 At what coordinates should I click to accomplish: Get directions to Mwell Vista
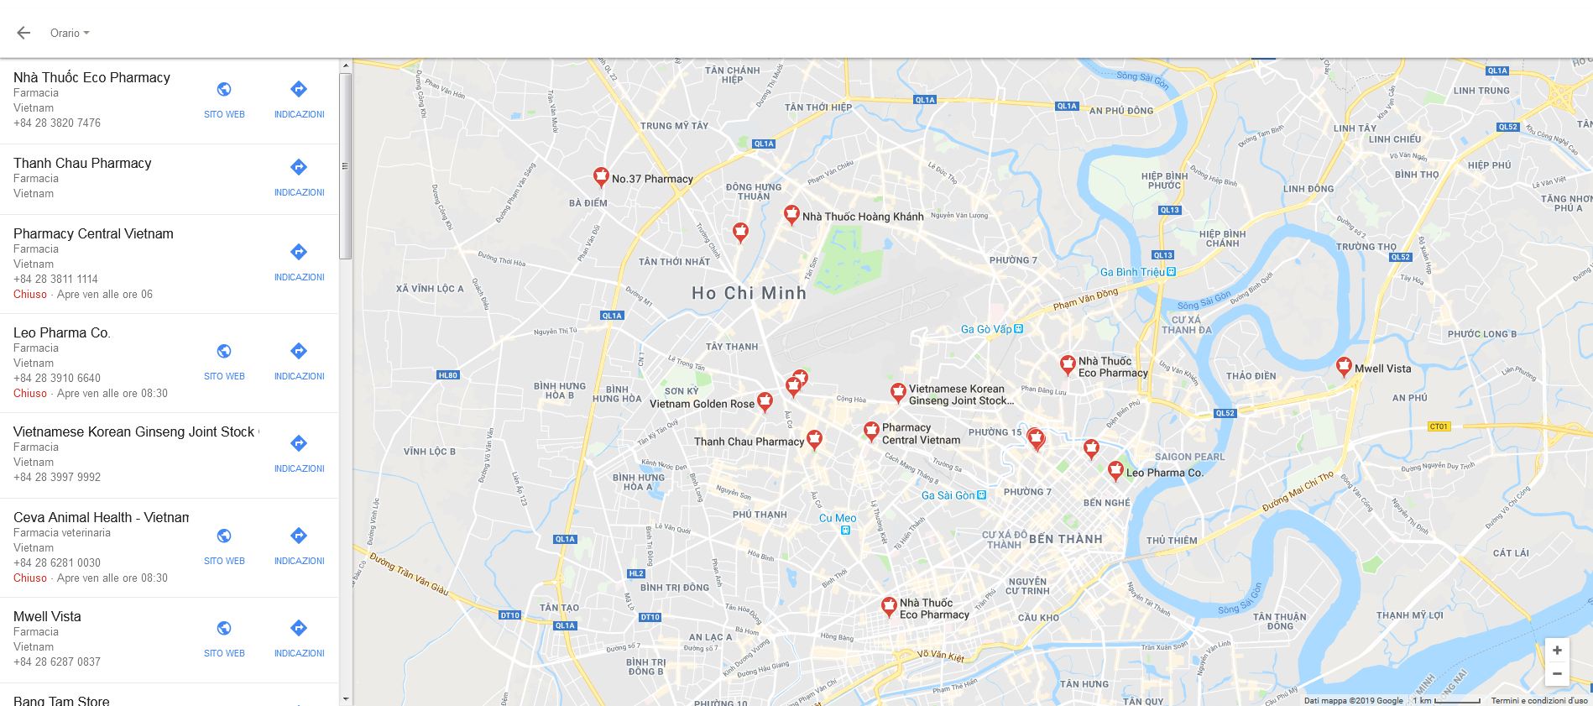299,639
